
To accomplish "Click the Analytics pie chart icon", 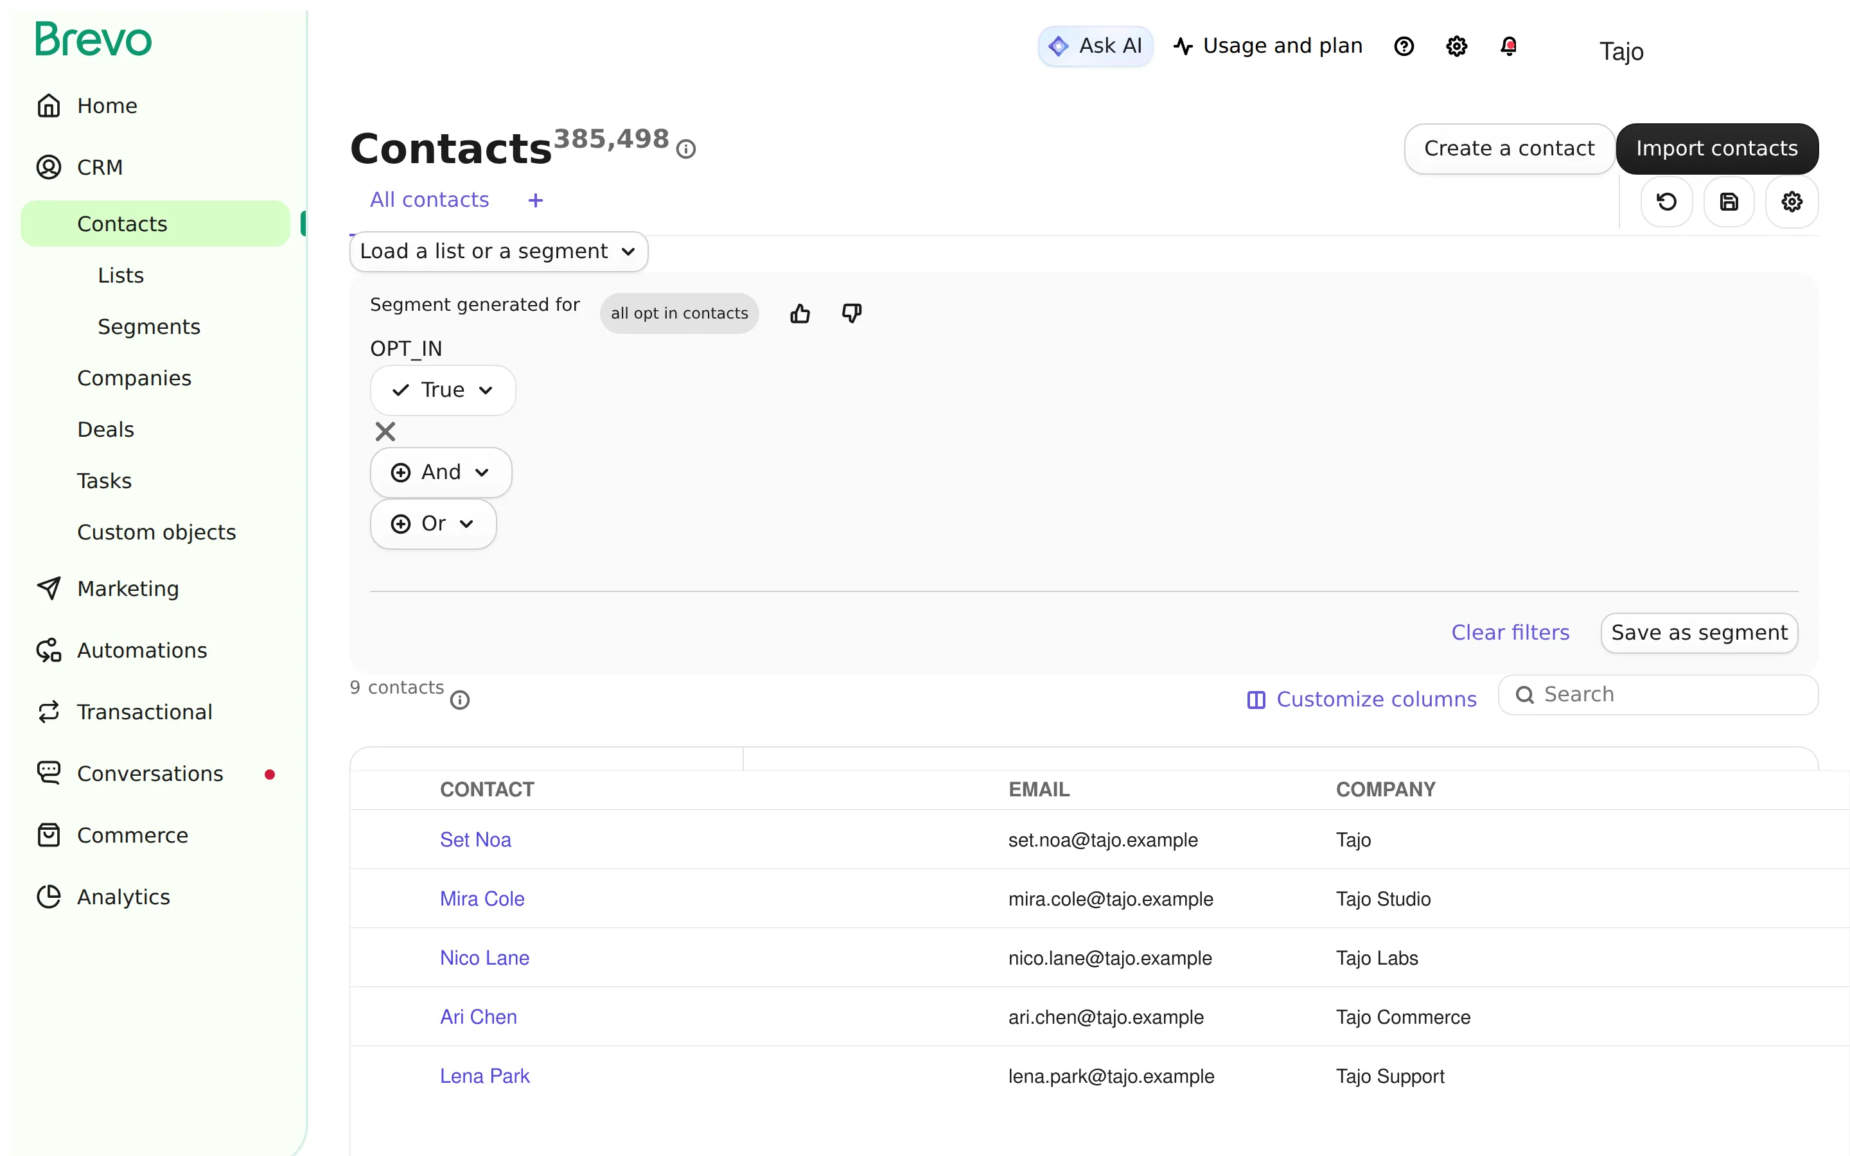I will 49,897.
